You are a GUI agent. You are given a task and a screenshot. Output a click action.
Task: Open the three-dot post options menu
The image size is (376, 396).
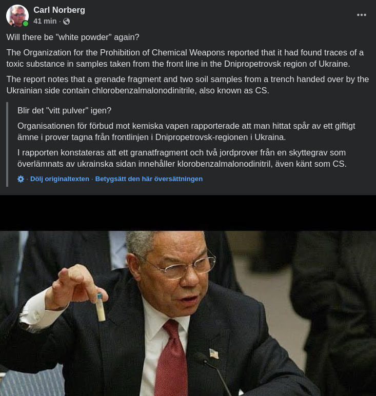click(x=361, y=15)
